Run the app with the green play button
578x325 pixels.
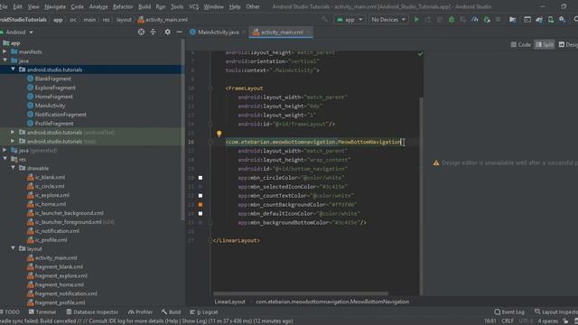click(416, 20)
